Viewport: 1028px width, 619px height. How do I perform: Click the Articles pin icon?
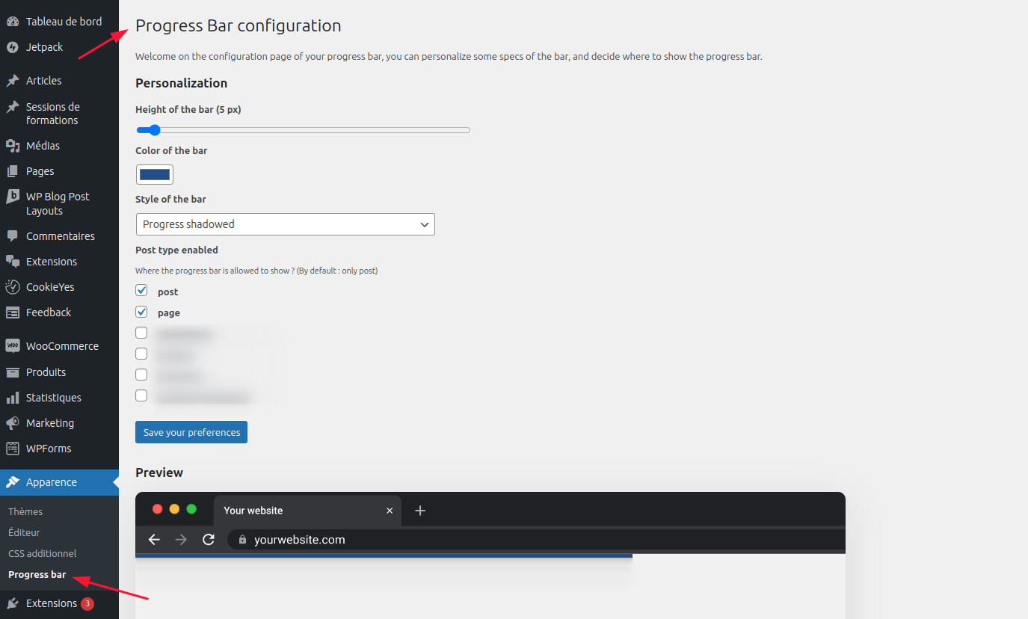(x=12, y=81)
